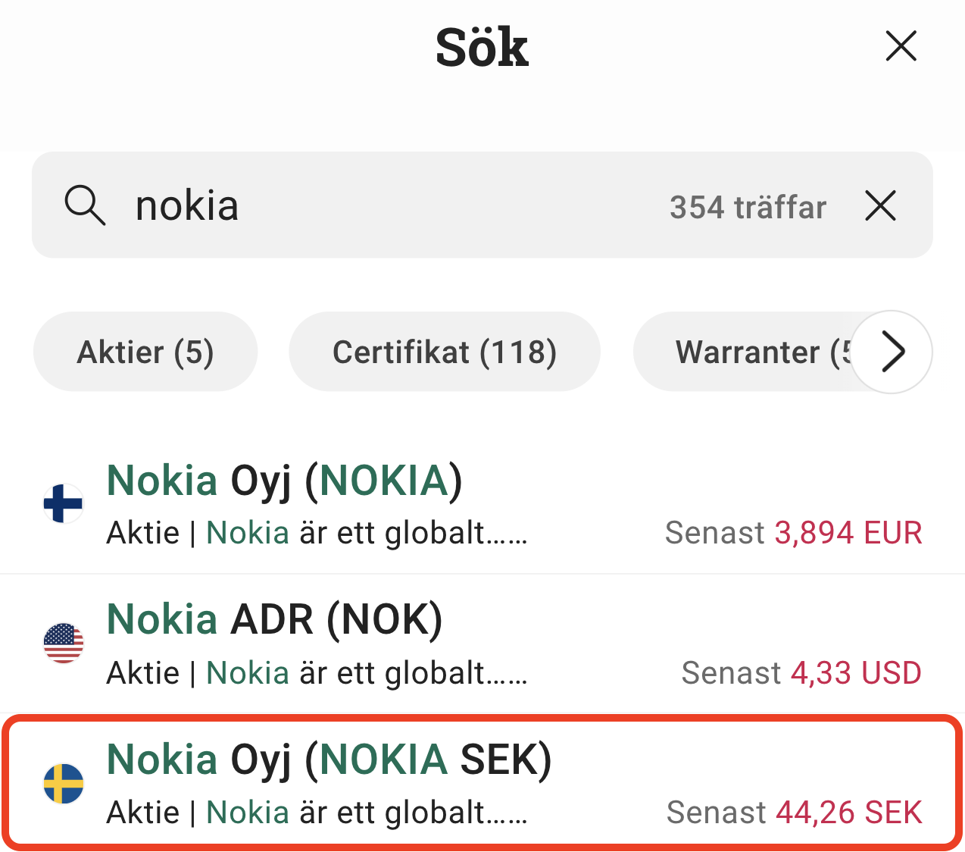
Task: Filter results by Certifikat (118)
Action: (x=445, y=352)
